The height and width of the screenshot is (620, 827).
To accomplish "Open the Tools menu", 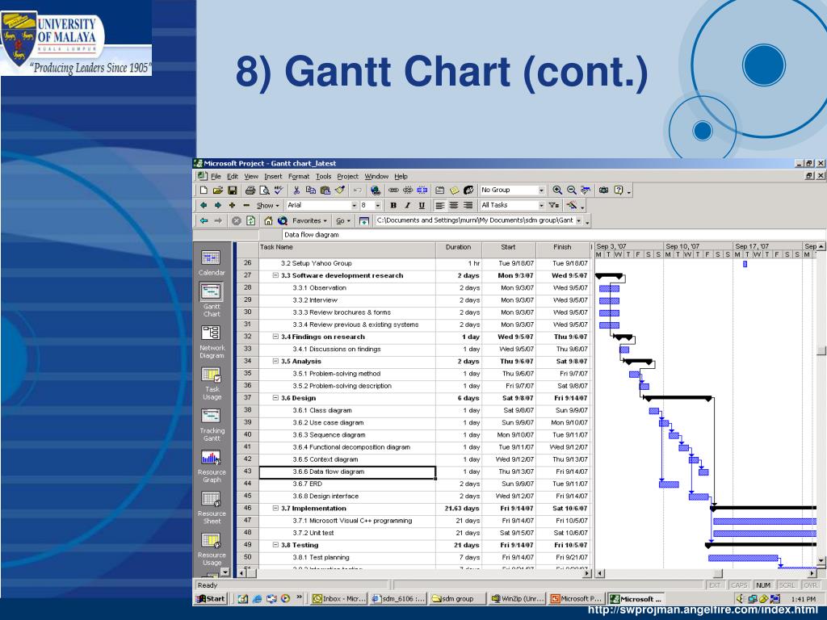I will [x=323, y=177].
